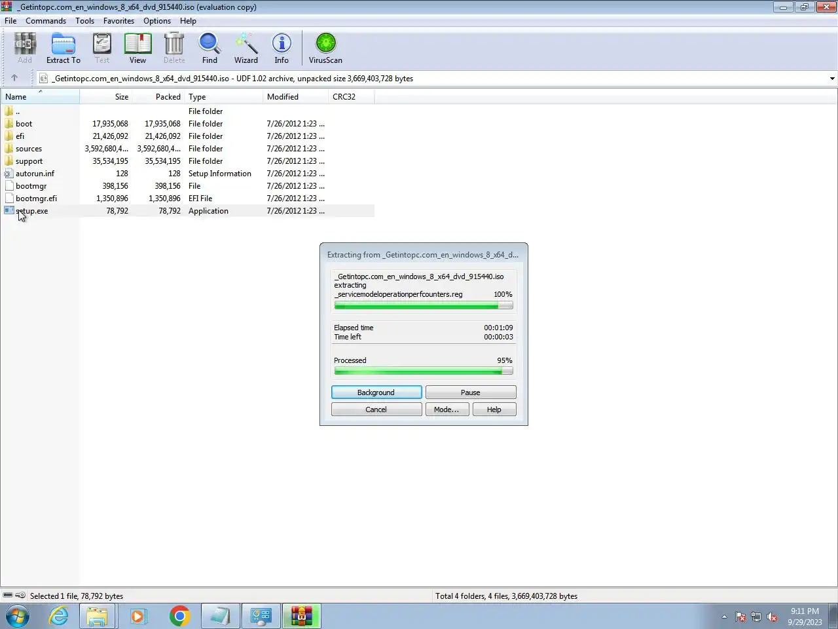
Task: Click the Background button in the dialog
Action: [376, 392]
